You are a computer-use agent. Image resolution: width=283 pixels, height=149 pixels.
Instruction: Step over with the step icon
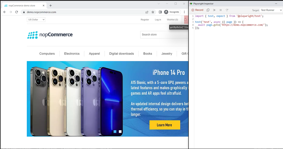[x=227, y=10]
